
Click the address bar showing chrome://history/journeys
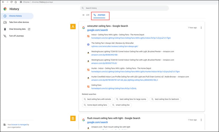(42, 2)
